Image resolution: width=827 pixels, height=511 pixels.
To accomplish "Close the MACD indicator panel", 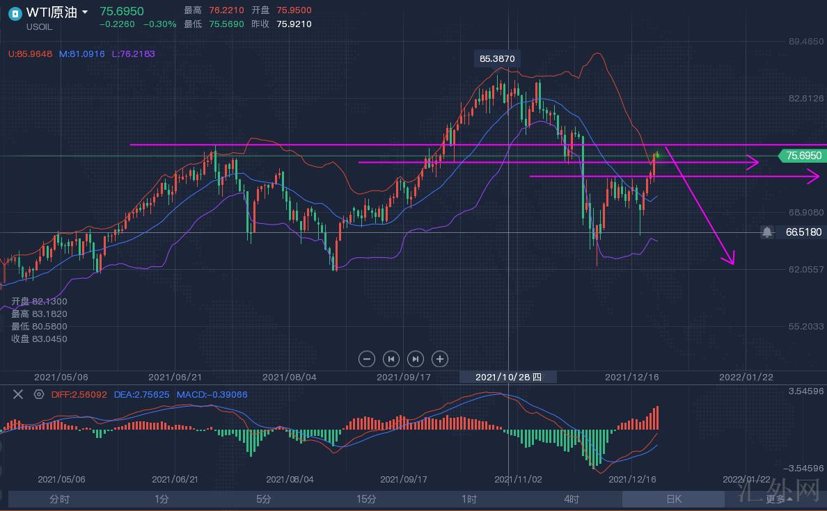I will (18, 394).
